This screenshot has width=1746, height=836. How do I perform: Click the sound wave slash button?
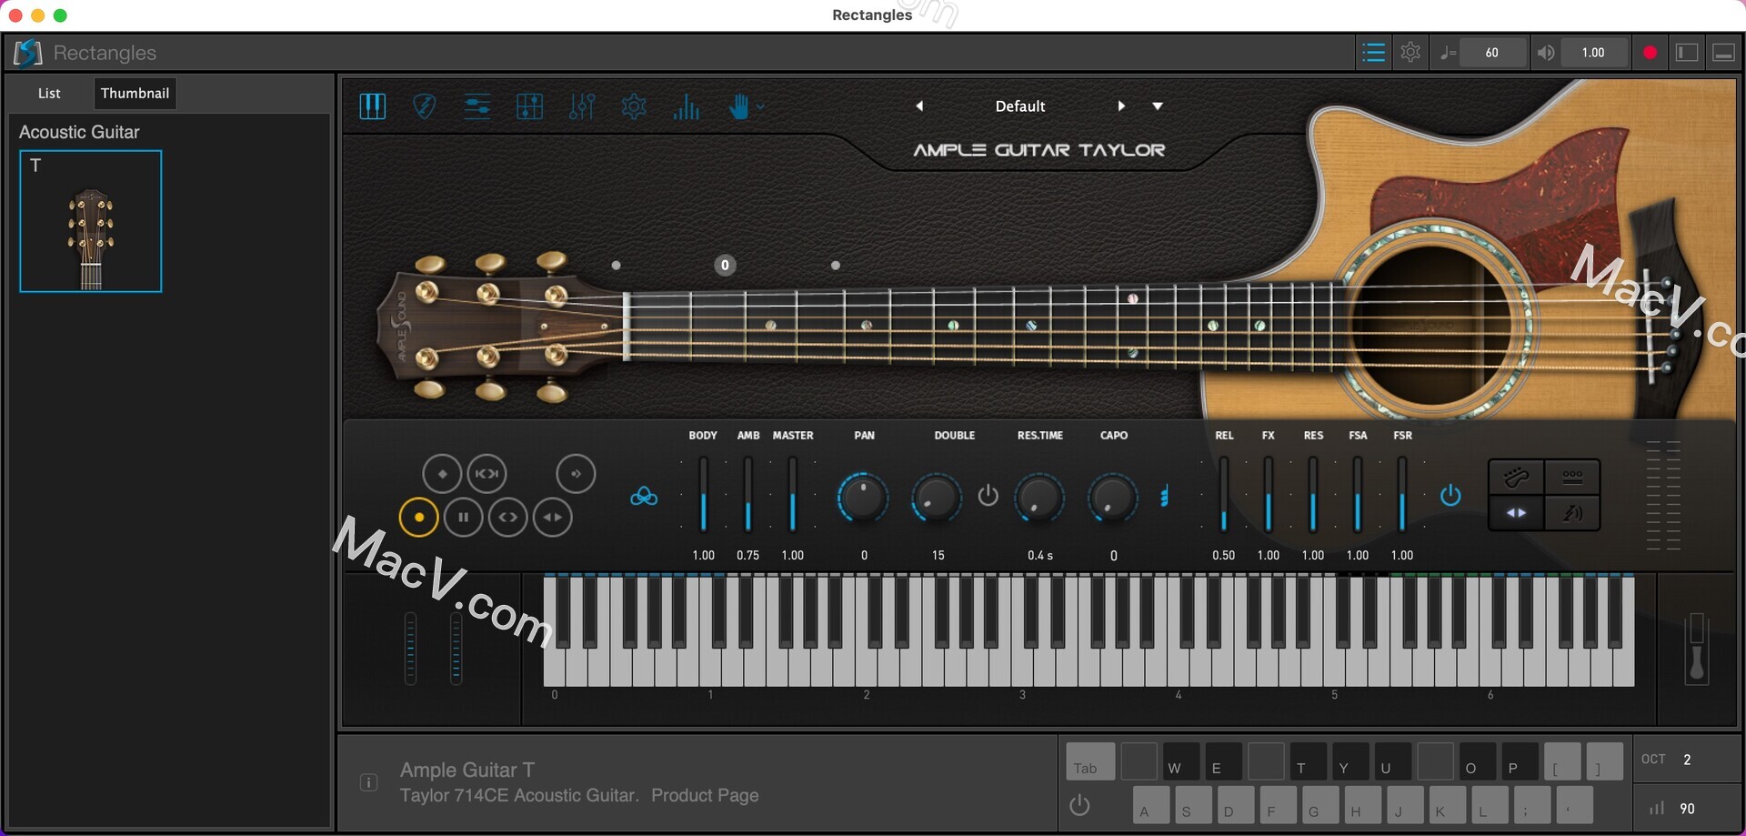[x=1572, y=513]
